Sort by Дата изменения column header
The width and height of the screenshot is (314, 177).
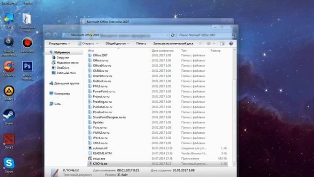point(162,51)
